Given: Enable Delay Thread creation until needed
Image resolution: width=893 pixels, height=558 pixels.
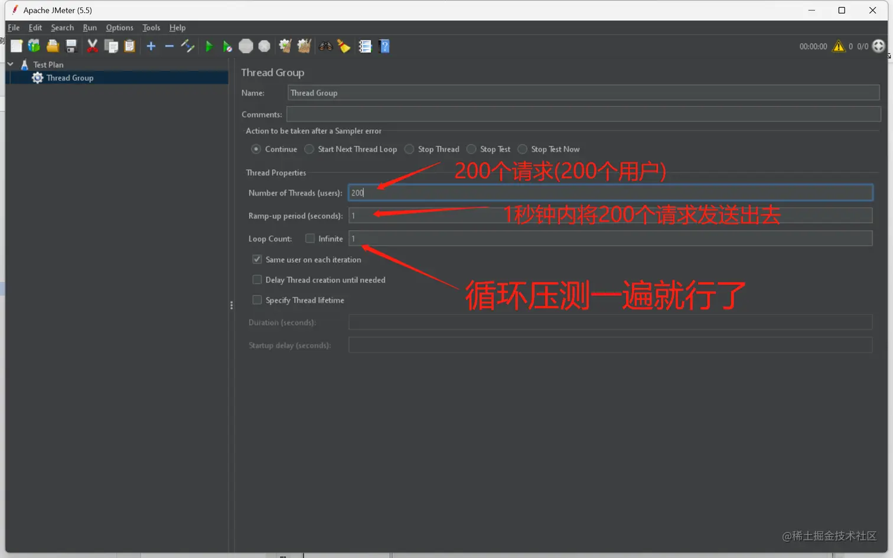Looking at the screenshot, I should coord(257,280).
